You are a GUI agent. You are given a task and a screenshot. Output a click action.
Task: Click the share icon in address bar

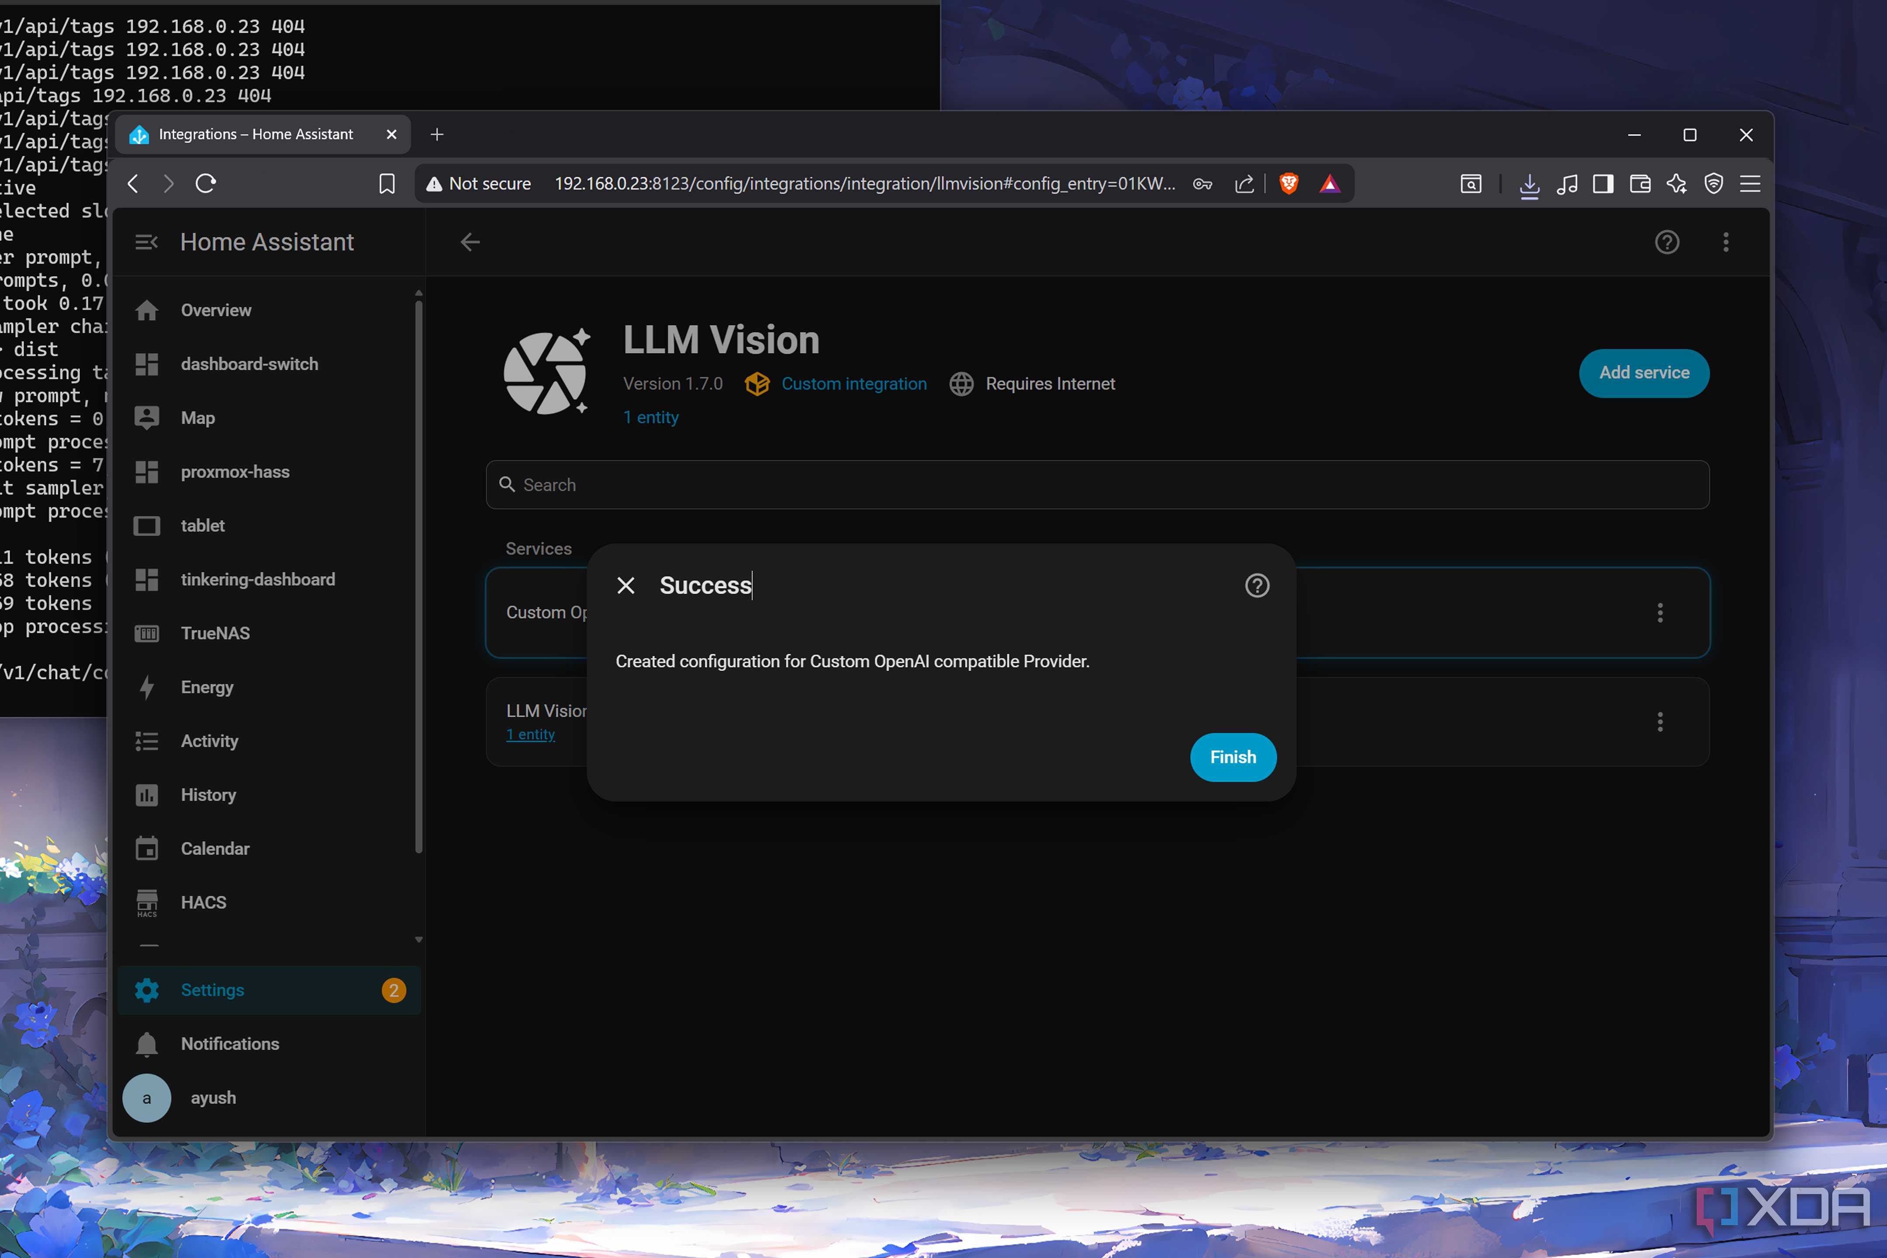click(x=1244, y=184)
